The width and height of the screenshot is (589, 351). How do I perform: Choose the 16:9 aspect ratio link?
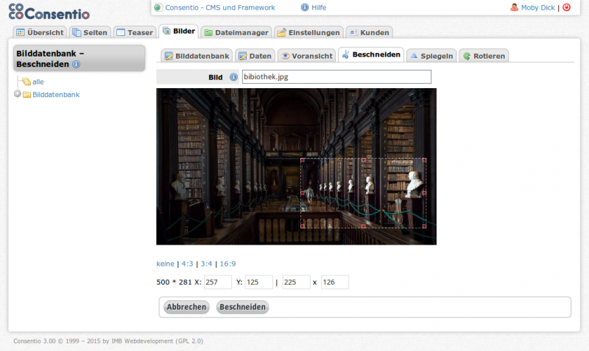228,264
